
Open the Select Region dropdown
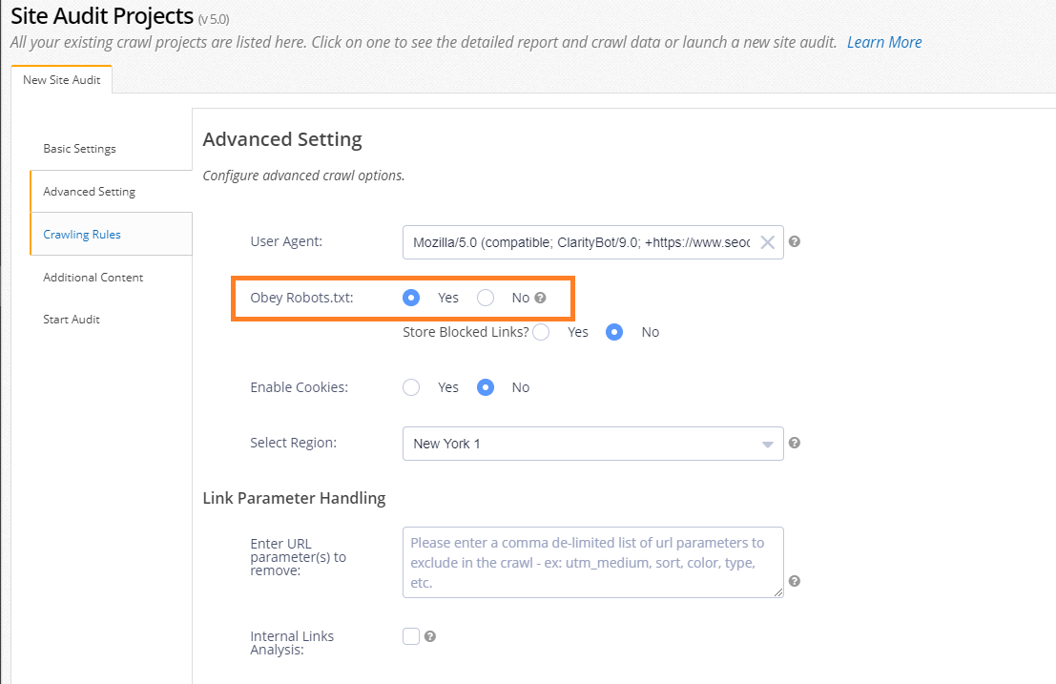pyautogui.click(x=592, y=444)
